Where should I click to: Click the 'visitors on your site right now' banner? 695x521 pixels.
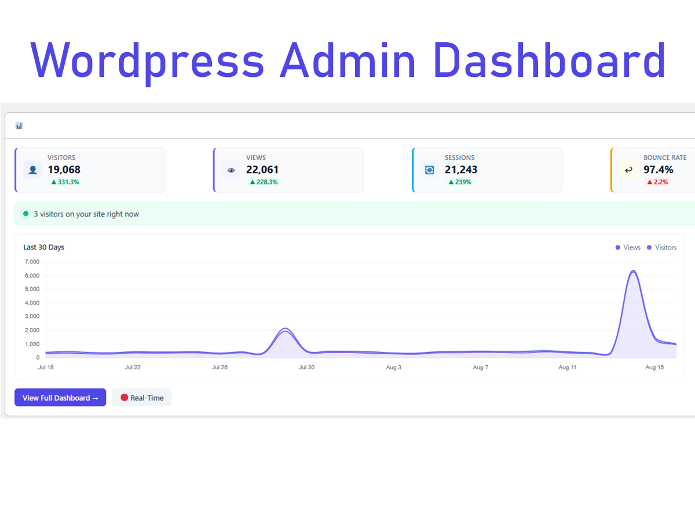pyautogui.click(x=354, y=214)
